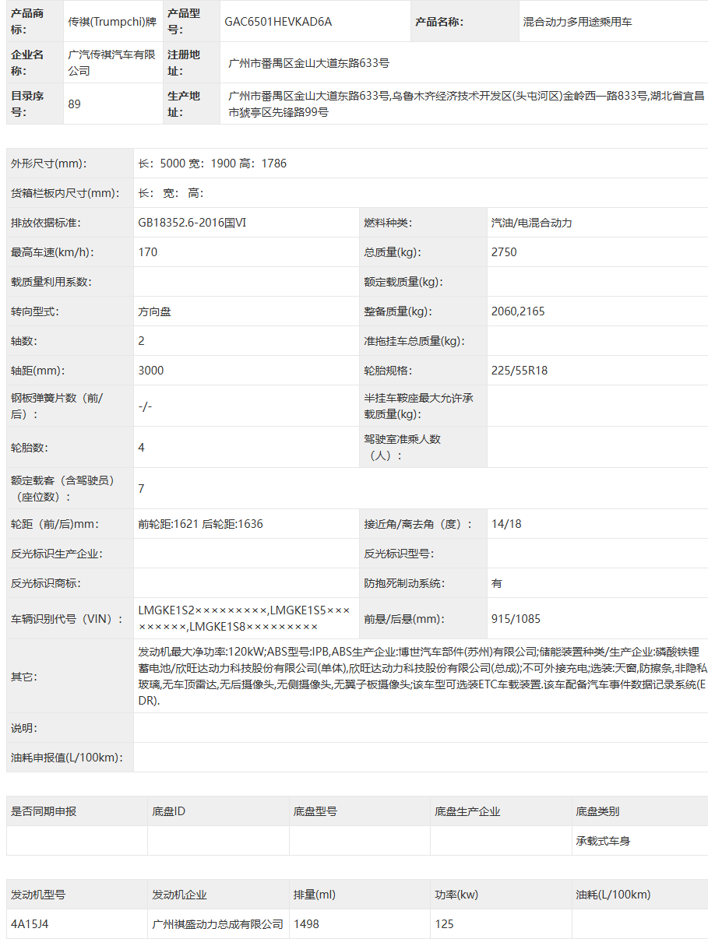Image resolution: width=708 pixels, height=939 pixels.
Task: Click the 说明 row label
Action: [24, 728]
